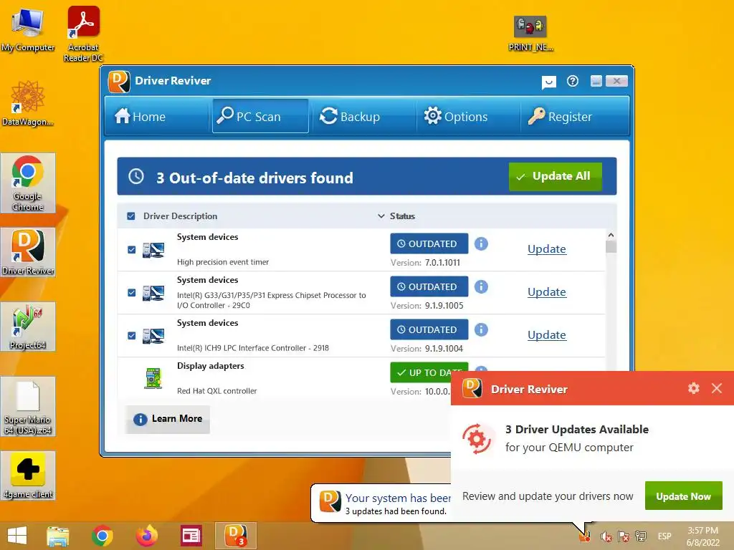This screenshot has height=550, width=734.
Task: Click the tray balloon about 3 updates found
Action: 381,503
